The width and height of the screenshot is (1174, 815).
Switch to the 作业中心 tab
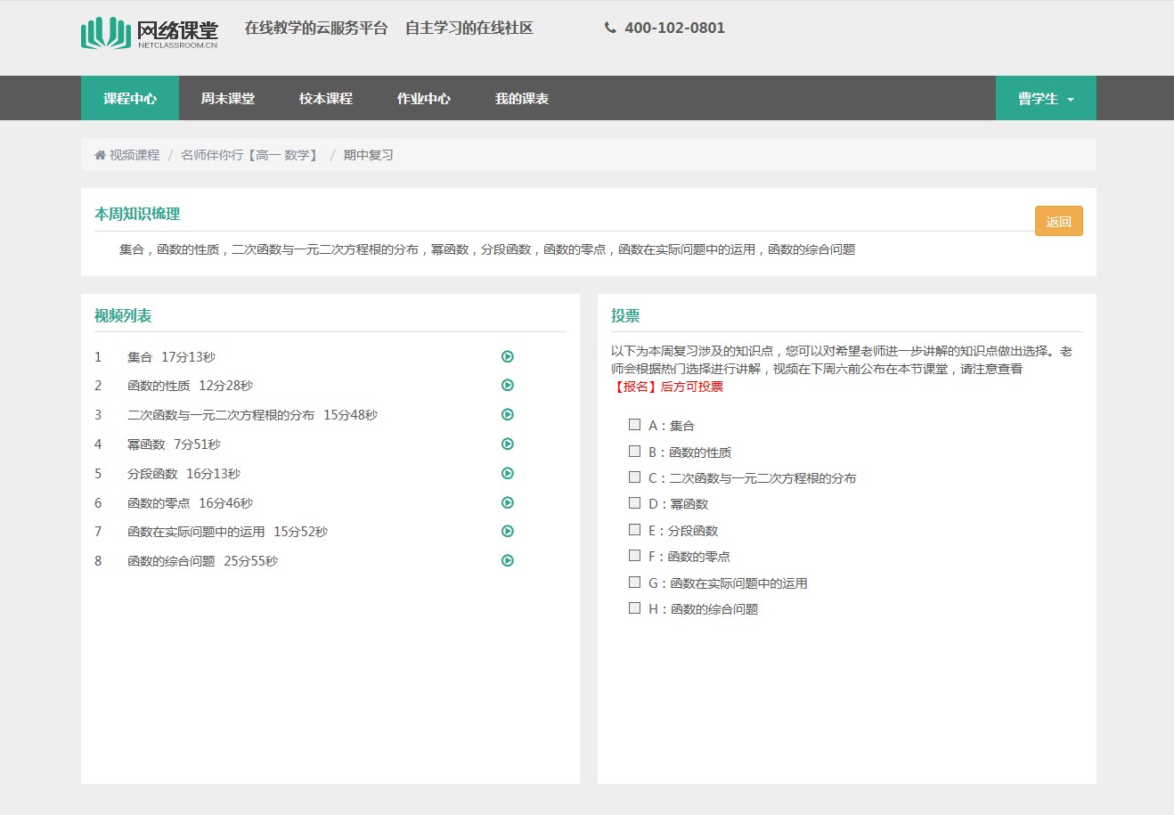[423, 98]
